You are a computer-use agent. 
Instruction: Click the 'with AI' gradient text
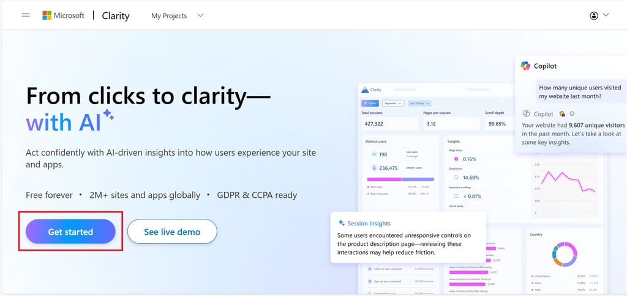[x=63, y=123]
